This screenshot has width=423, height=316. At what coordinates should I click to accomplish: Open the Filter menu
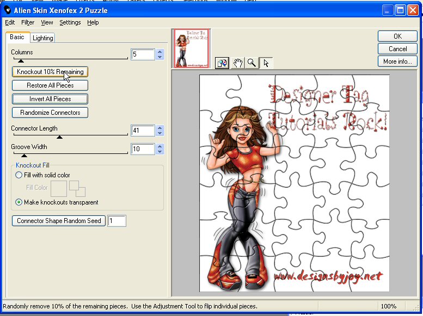point(28,22)
